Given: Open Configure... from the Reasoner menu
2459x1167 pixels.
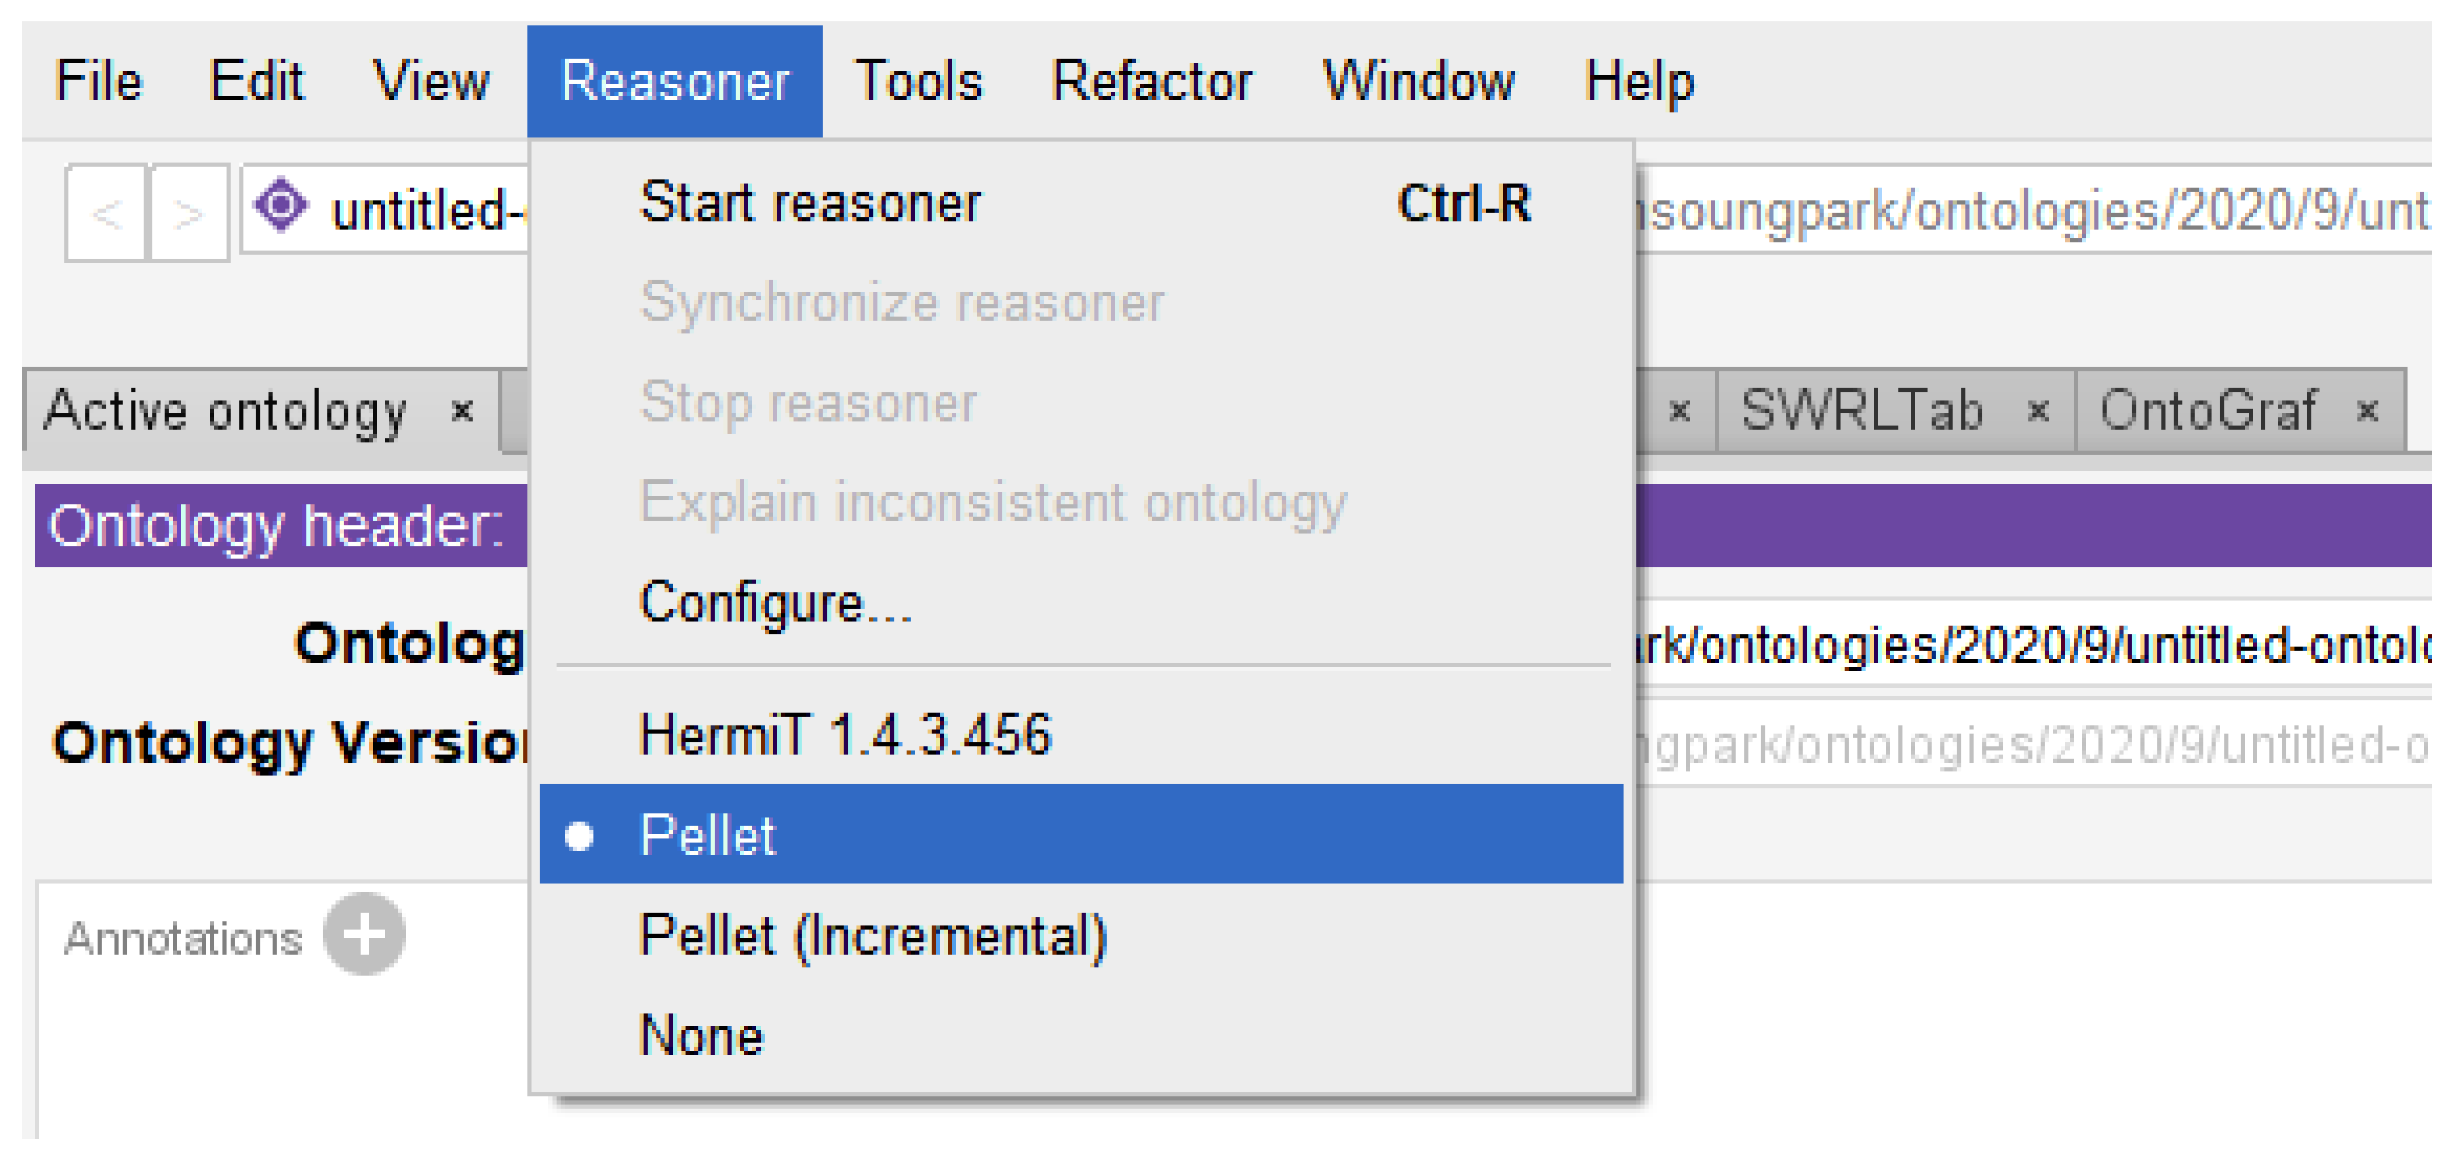Looking at the screenshot, I should pyautogui.click(x=775, y=602).
